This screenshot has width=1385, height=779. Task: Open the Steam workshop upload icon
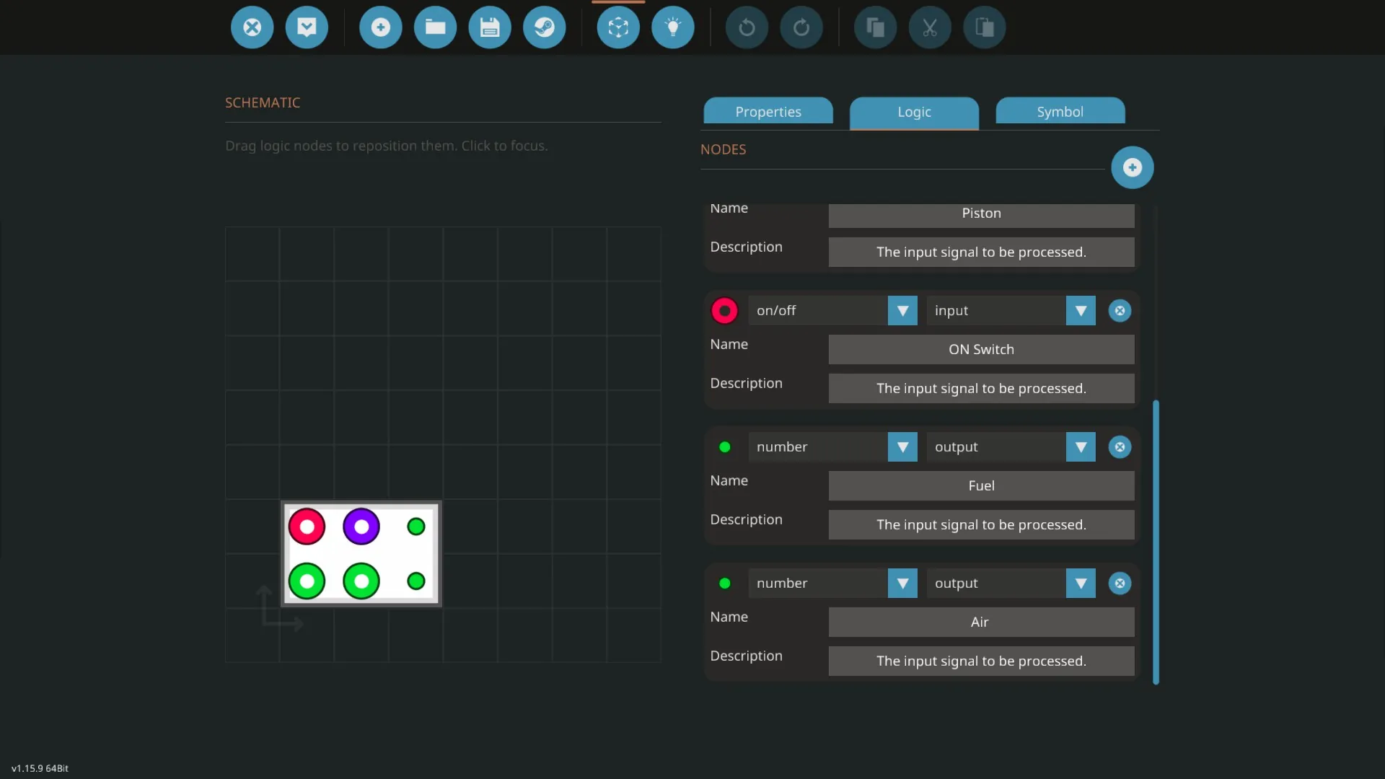pos(544,27)
